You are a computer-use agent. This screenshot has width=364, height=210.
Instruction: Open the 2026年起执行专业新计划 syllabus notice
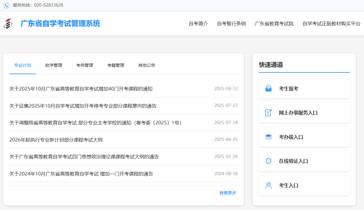click(56, 140)
